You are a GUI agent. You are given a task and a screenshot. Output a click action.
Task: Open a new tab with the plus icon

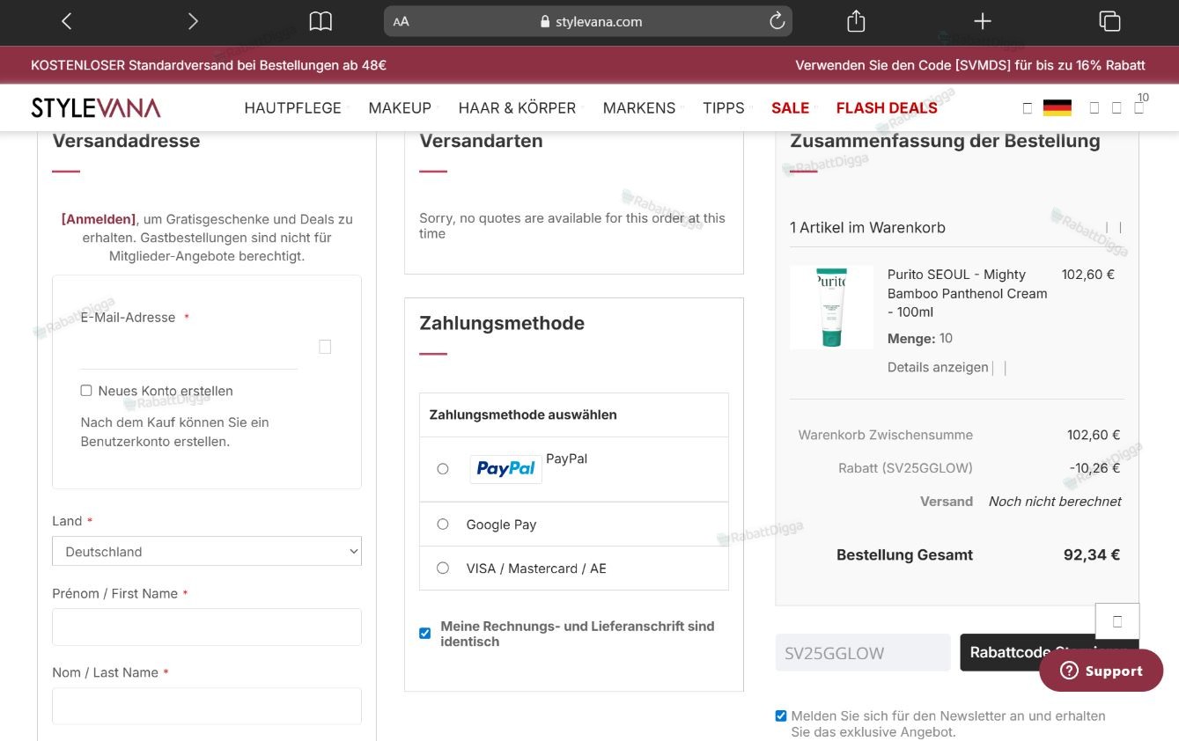[983, 22]
